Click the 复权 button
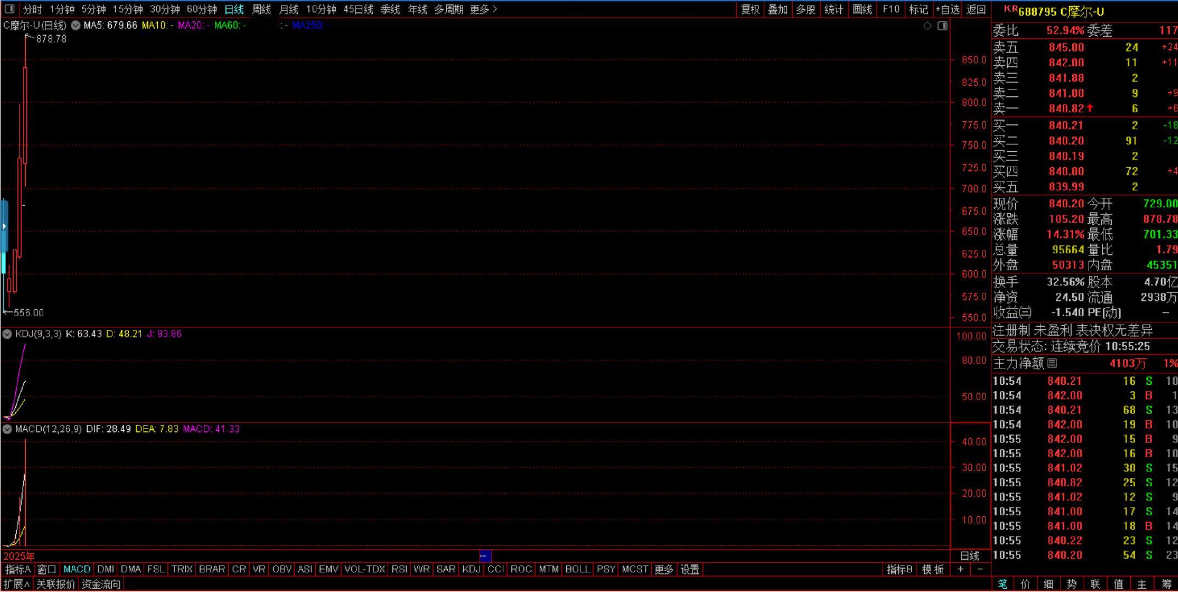1178x592 pixels. (750, 9)
